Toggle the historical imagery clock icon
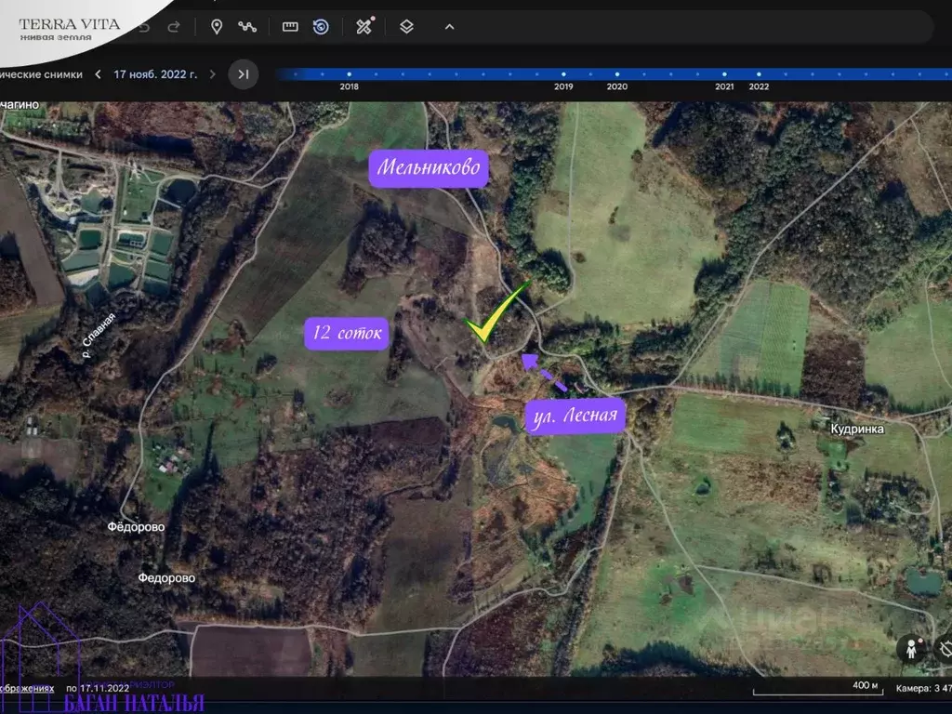Viewport: 952px width, 714px height. (x=321, y=27)
